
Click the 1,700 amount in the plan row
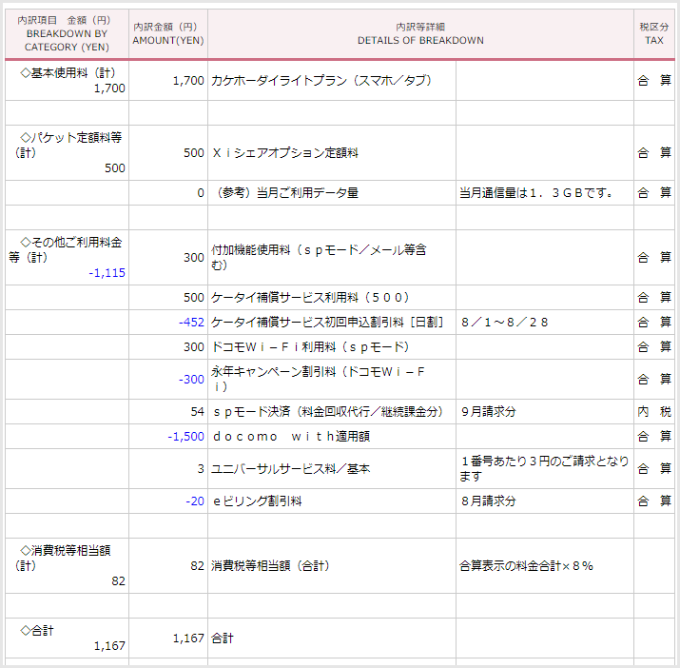[188, 80]
